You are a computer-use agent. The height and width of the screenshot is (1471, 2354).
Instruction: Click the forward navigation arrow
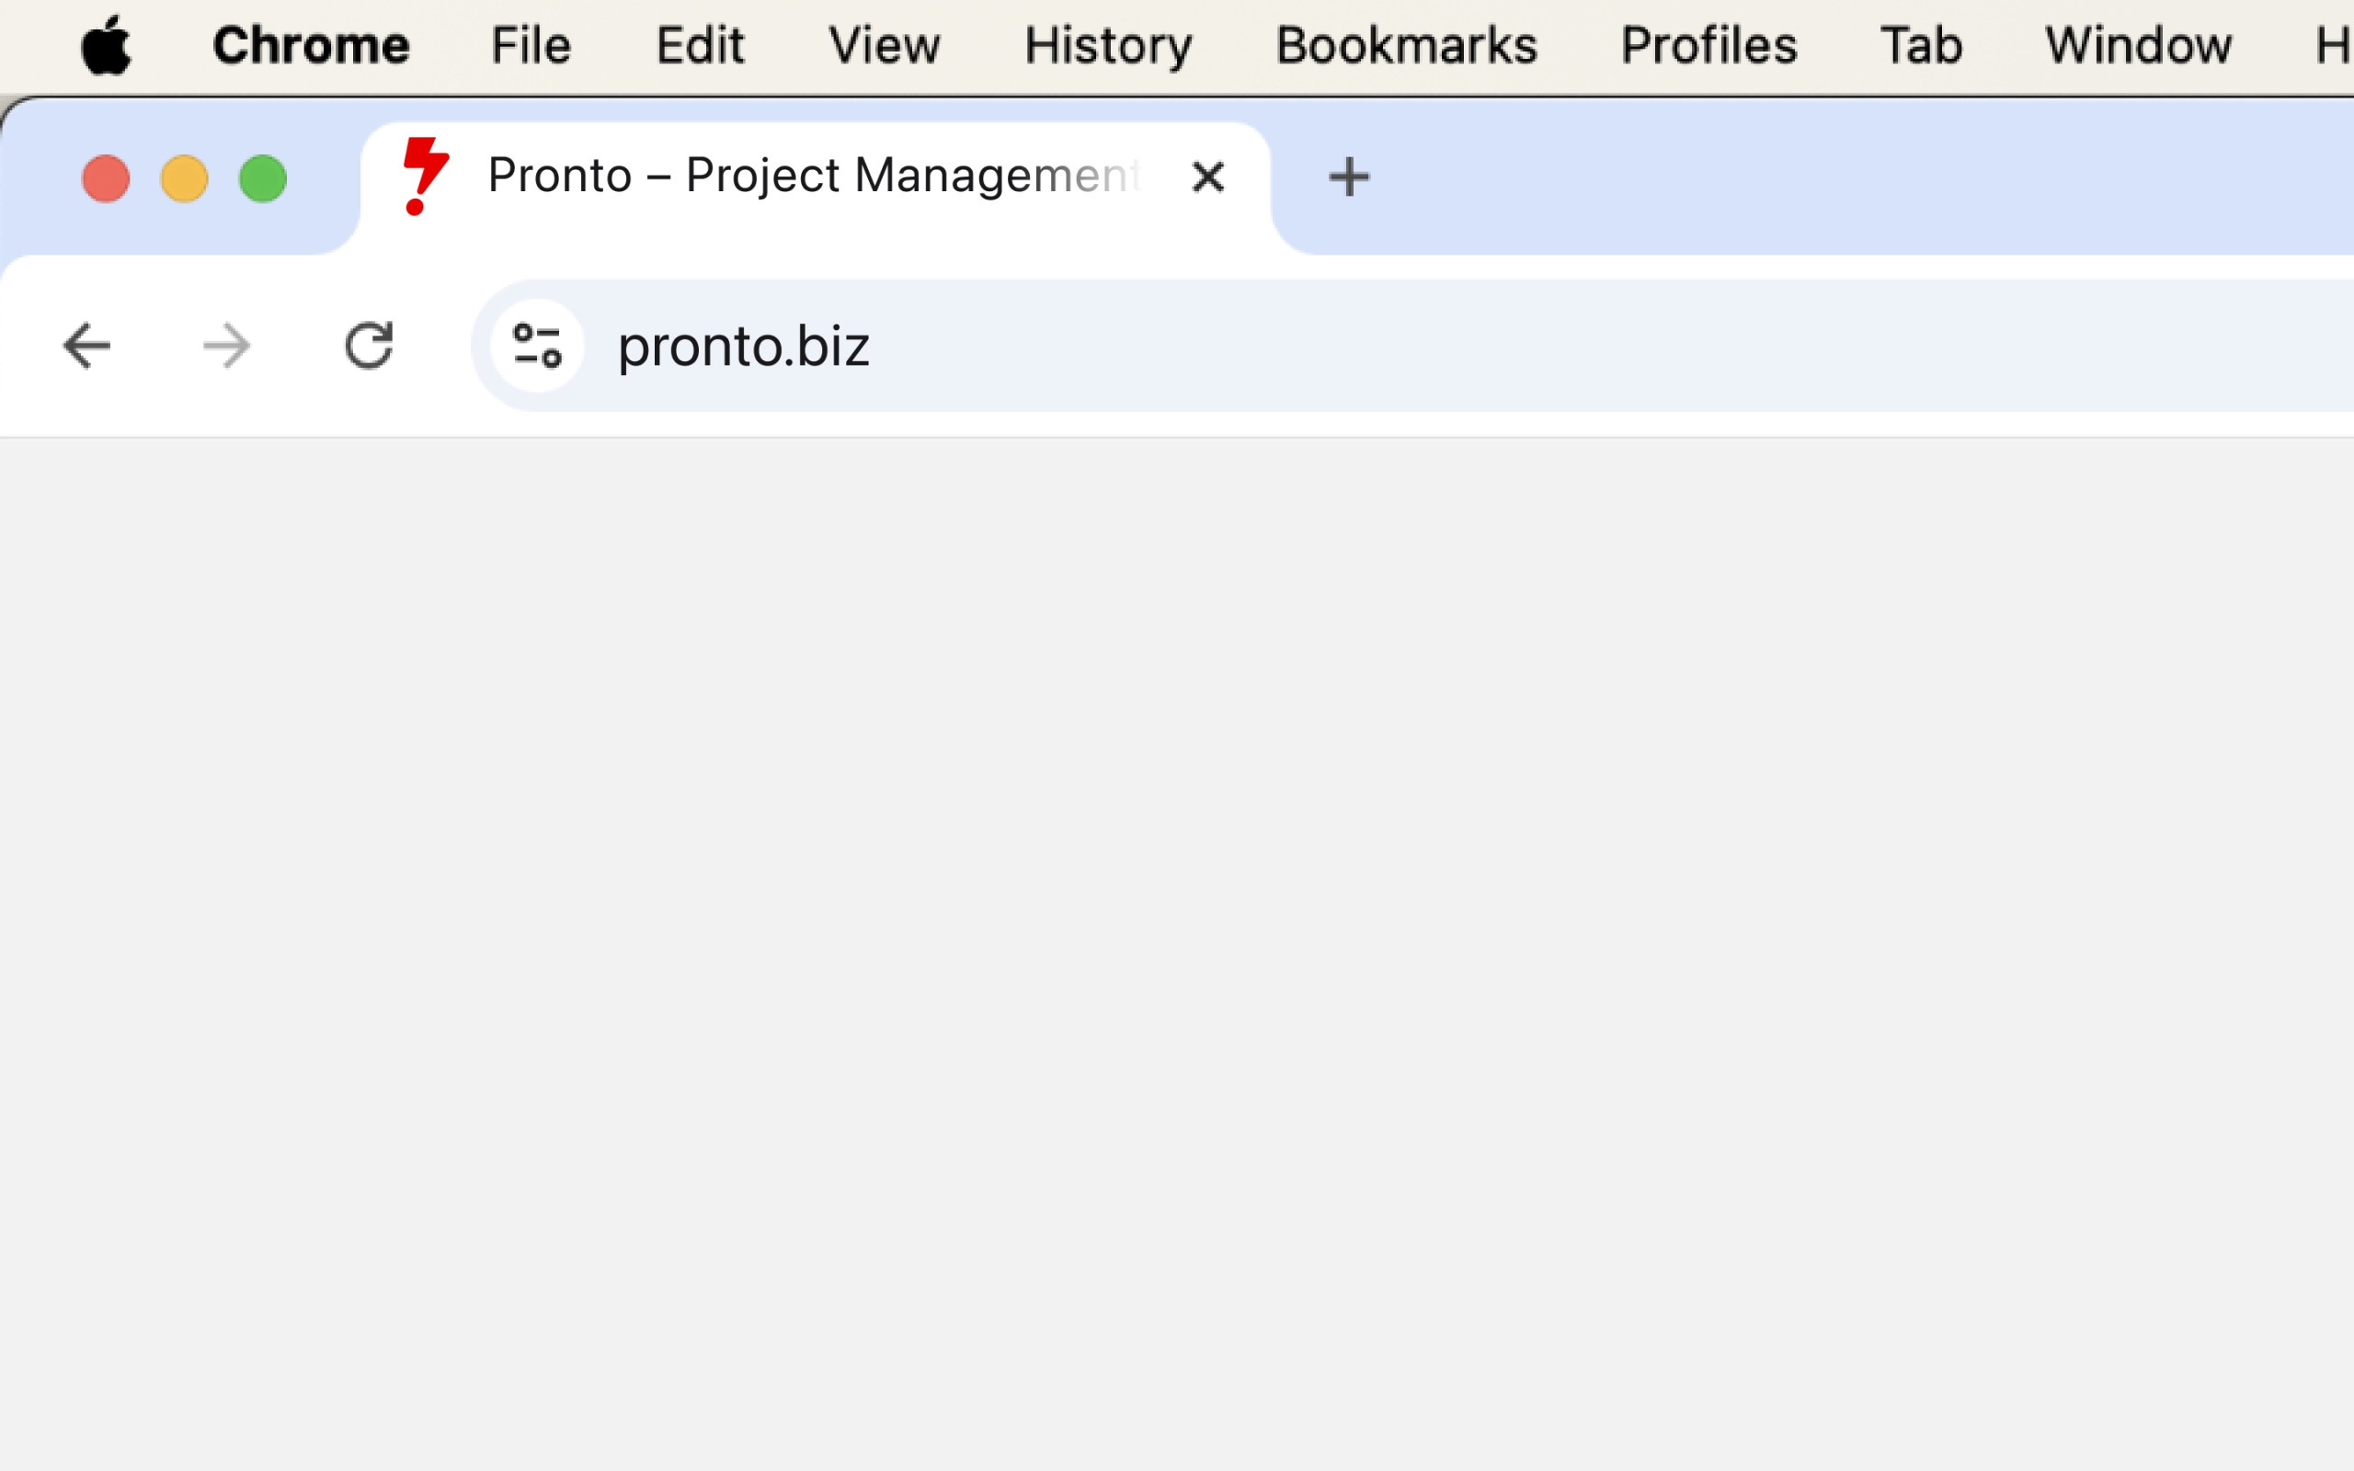(x=226, y=346)
